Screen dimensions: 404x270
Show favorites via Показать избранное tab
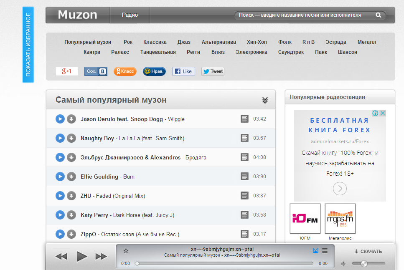coord(28,45)
